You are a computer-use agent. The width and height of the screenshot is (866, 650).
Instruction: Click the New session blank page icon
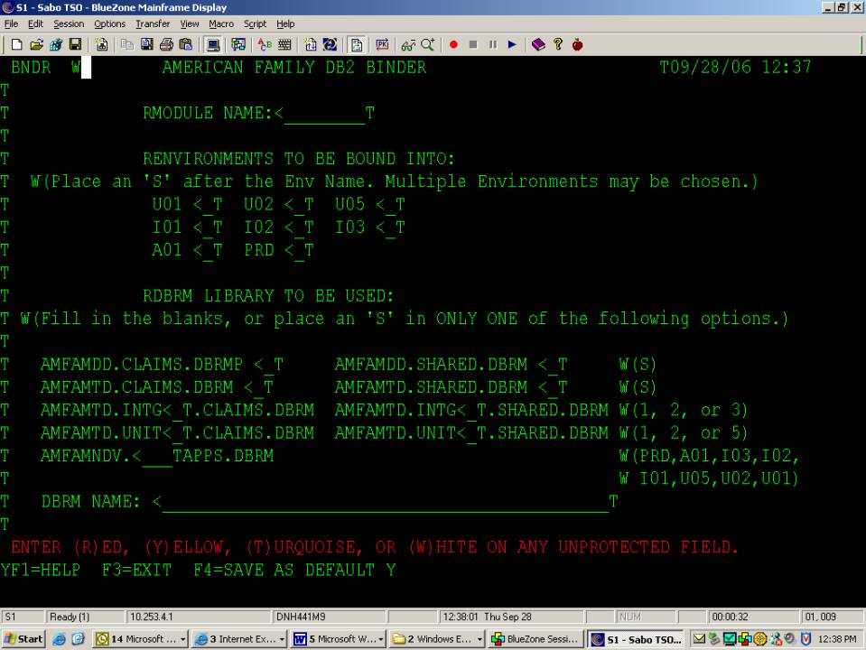click(16, 45)
